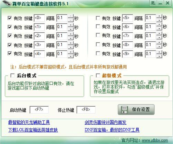173x144 pixels.
Task: Increase interval for key <0> with up arrow
Action: 70,16
